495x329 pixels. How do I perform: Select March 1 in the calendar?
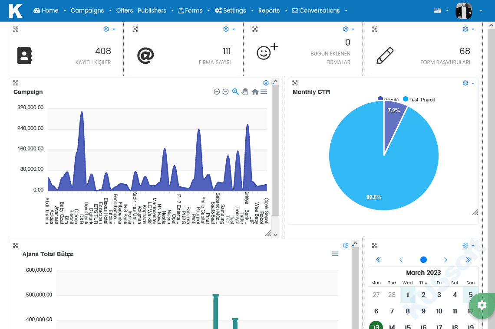408,295
